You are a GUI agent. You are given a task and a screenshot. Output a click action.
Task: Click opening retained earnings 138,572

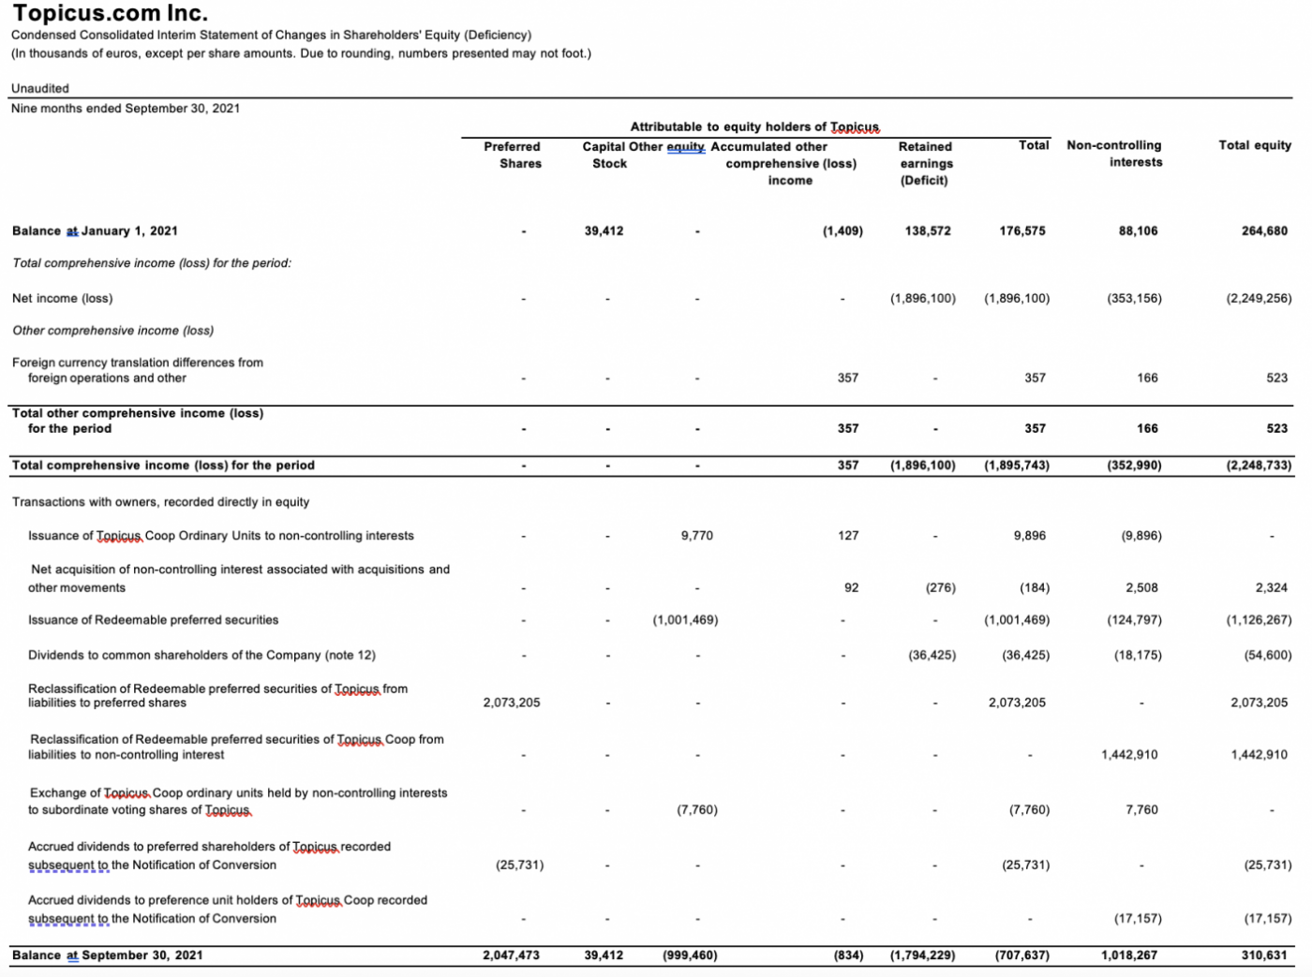coord(928,230)
